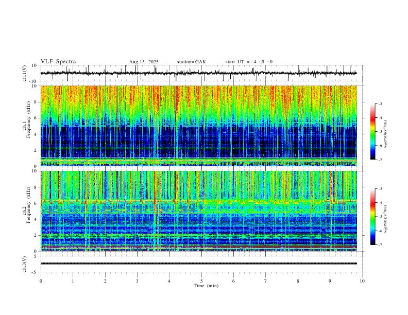Click the ch.1 spectrogram plot

tap(199, 126)
